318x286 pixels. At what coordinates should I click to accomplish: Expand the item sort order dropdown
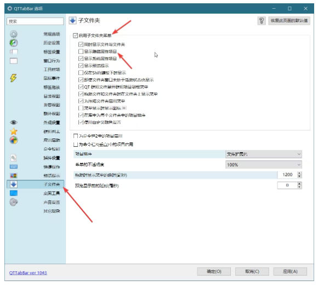(263, 155)
